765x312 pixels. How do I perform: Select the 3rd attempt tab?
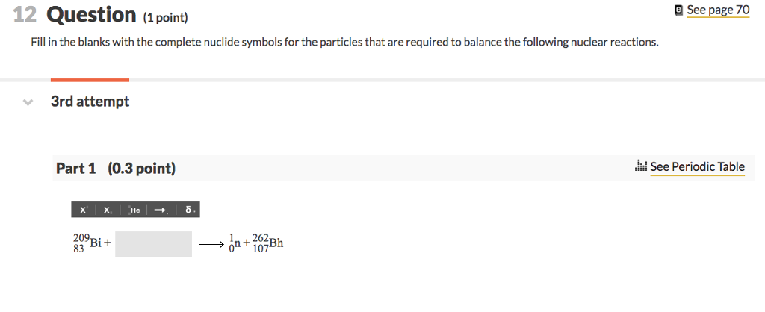[90, 102]
